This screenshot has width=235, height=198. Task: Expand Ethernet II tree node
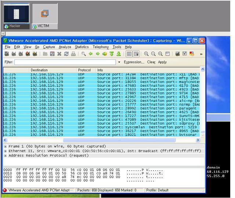pyautogui.click(x=6, y=151)
